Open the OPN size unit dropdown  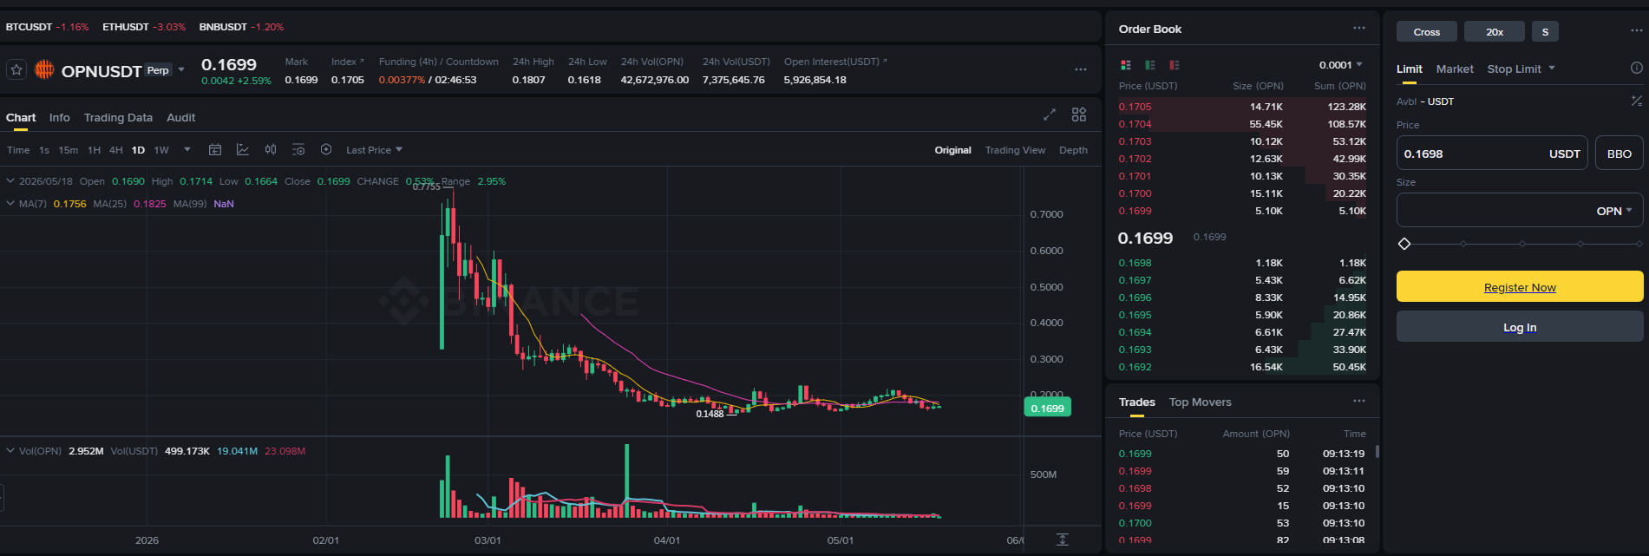[x=1614, y=211]
